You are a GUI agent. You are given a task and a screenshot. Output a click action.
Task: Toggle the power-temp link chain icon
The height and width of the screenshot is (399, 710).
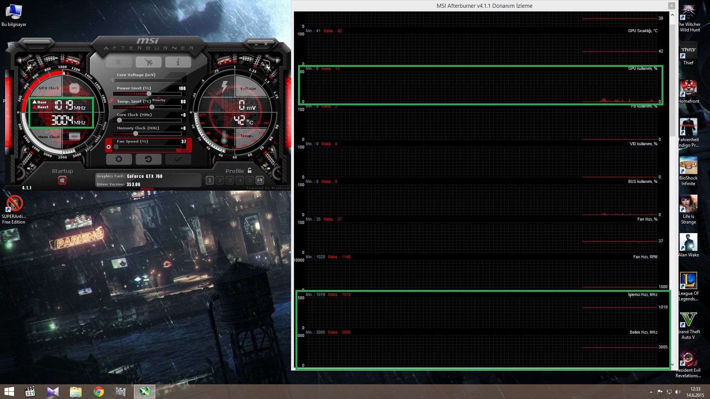[x=111, y=100]
